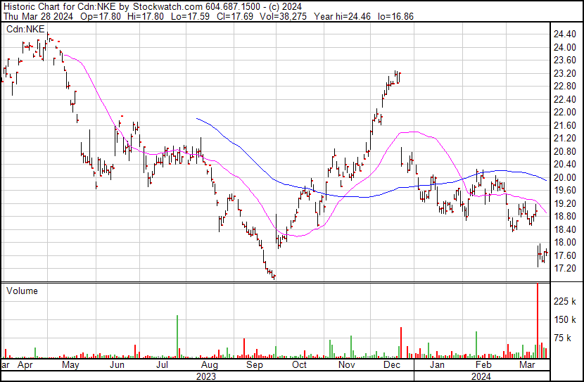
Task: Click the 24.40 price axis label
Action: coord(564,34)
